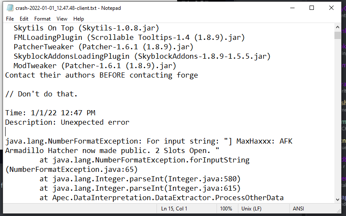Click the ANSI encoding indicator
Viewport: 346px width, 216px height.
298,209
